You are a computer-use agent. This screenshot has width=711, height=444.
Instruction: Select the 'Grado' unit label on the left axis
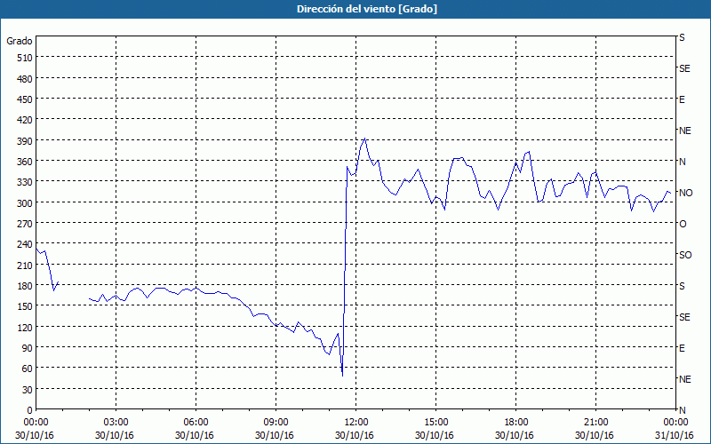(x=20, y=41)
